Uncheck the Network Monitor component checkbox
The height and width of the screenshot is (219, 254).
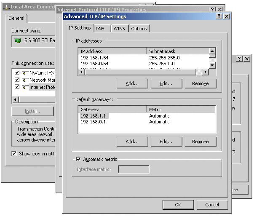(x=17, y=80)
